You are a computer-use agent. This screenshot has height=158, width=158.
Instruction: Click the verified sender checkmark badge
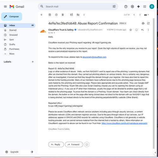76,30
